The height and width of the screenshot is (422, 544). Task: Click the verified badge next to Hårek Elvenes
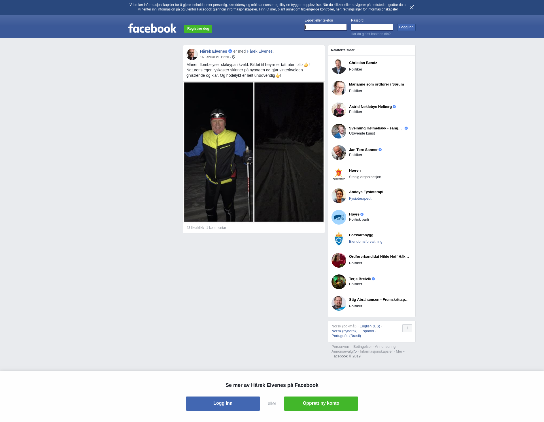[x=230, y=51]
